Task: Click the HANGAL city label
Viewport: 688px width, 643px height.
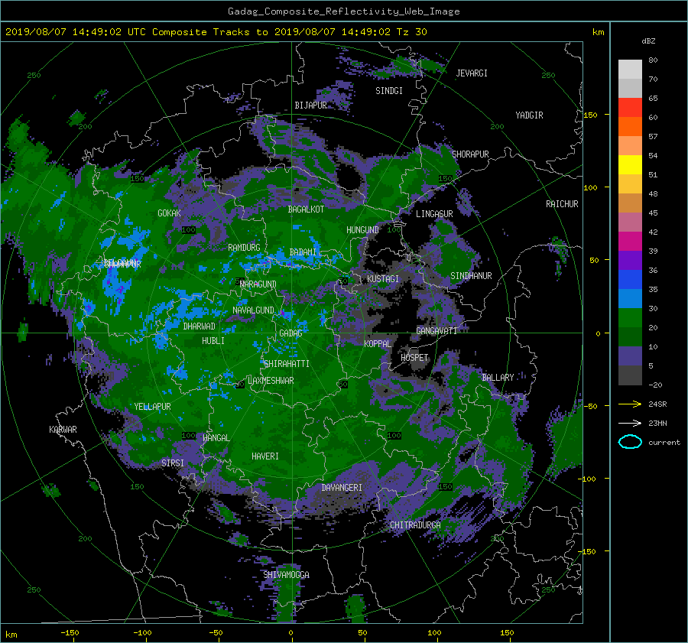Action: coord(216,438)
